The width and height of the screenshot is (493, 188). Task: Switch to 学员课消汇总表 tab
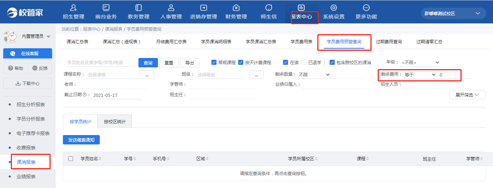261,42
